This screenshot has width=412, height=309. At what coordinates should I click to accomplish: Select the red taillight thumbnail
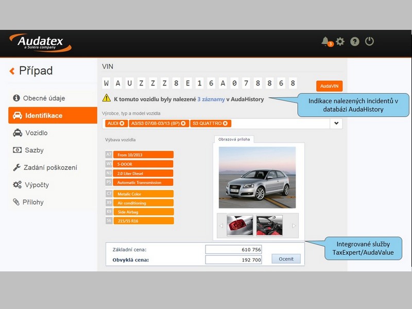click(x=240, y=226)
